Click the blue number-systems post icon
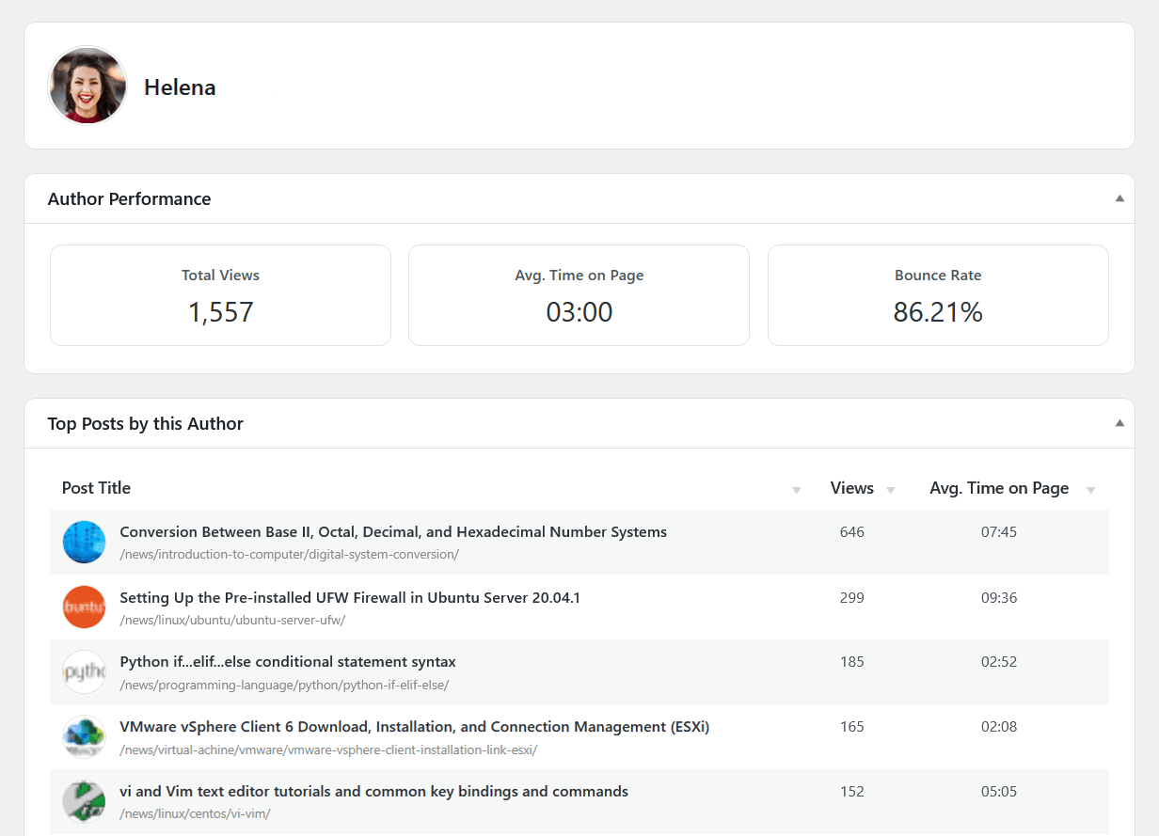The image size is (1159, 836). coord(84,542)
